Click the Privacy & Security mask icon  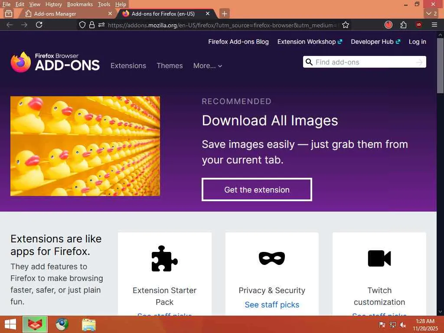click(272, 258)
